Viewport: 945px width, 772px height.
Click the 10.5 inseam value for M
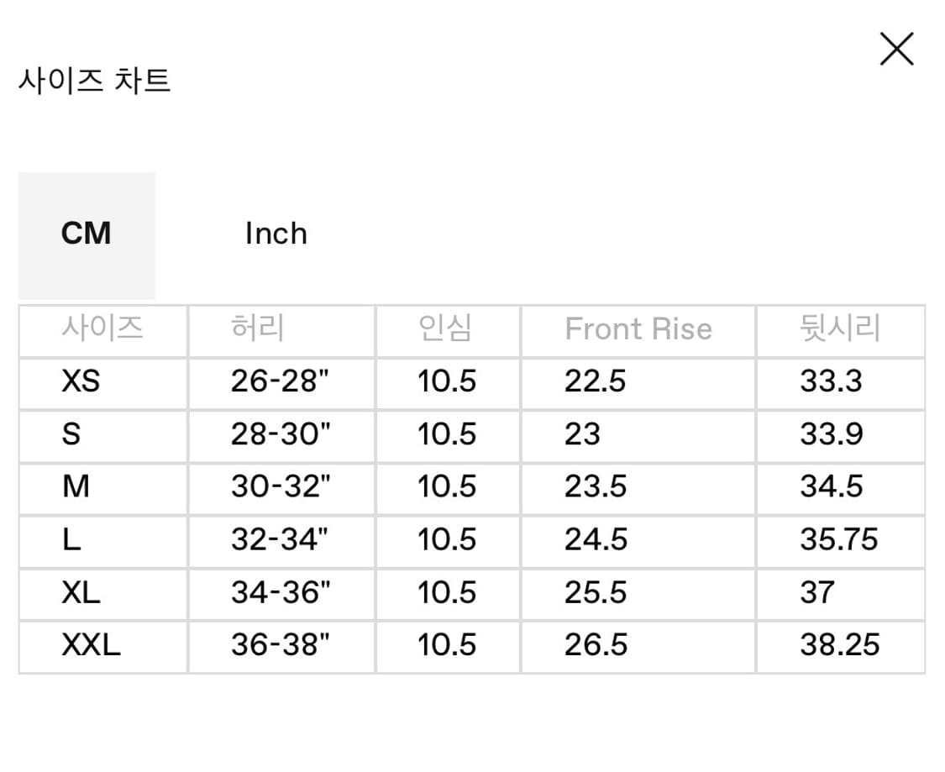point(448,488)
